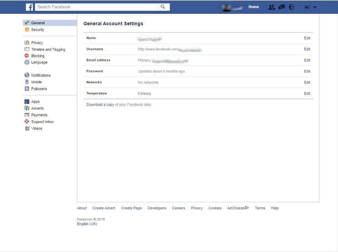Open Adverts settings label

tap(37, 108)
